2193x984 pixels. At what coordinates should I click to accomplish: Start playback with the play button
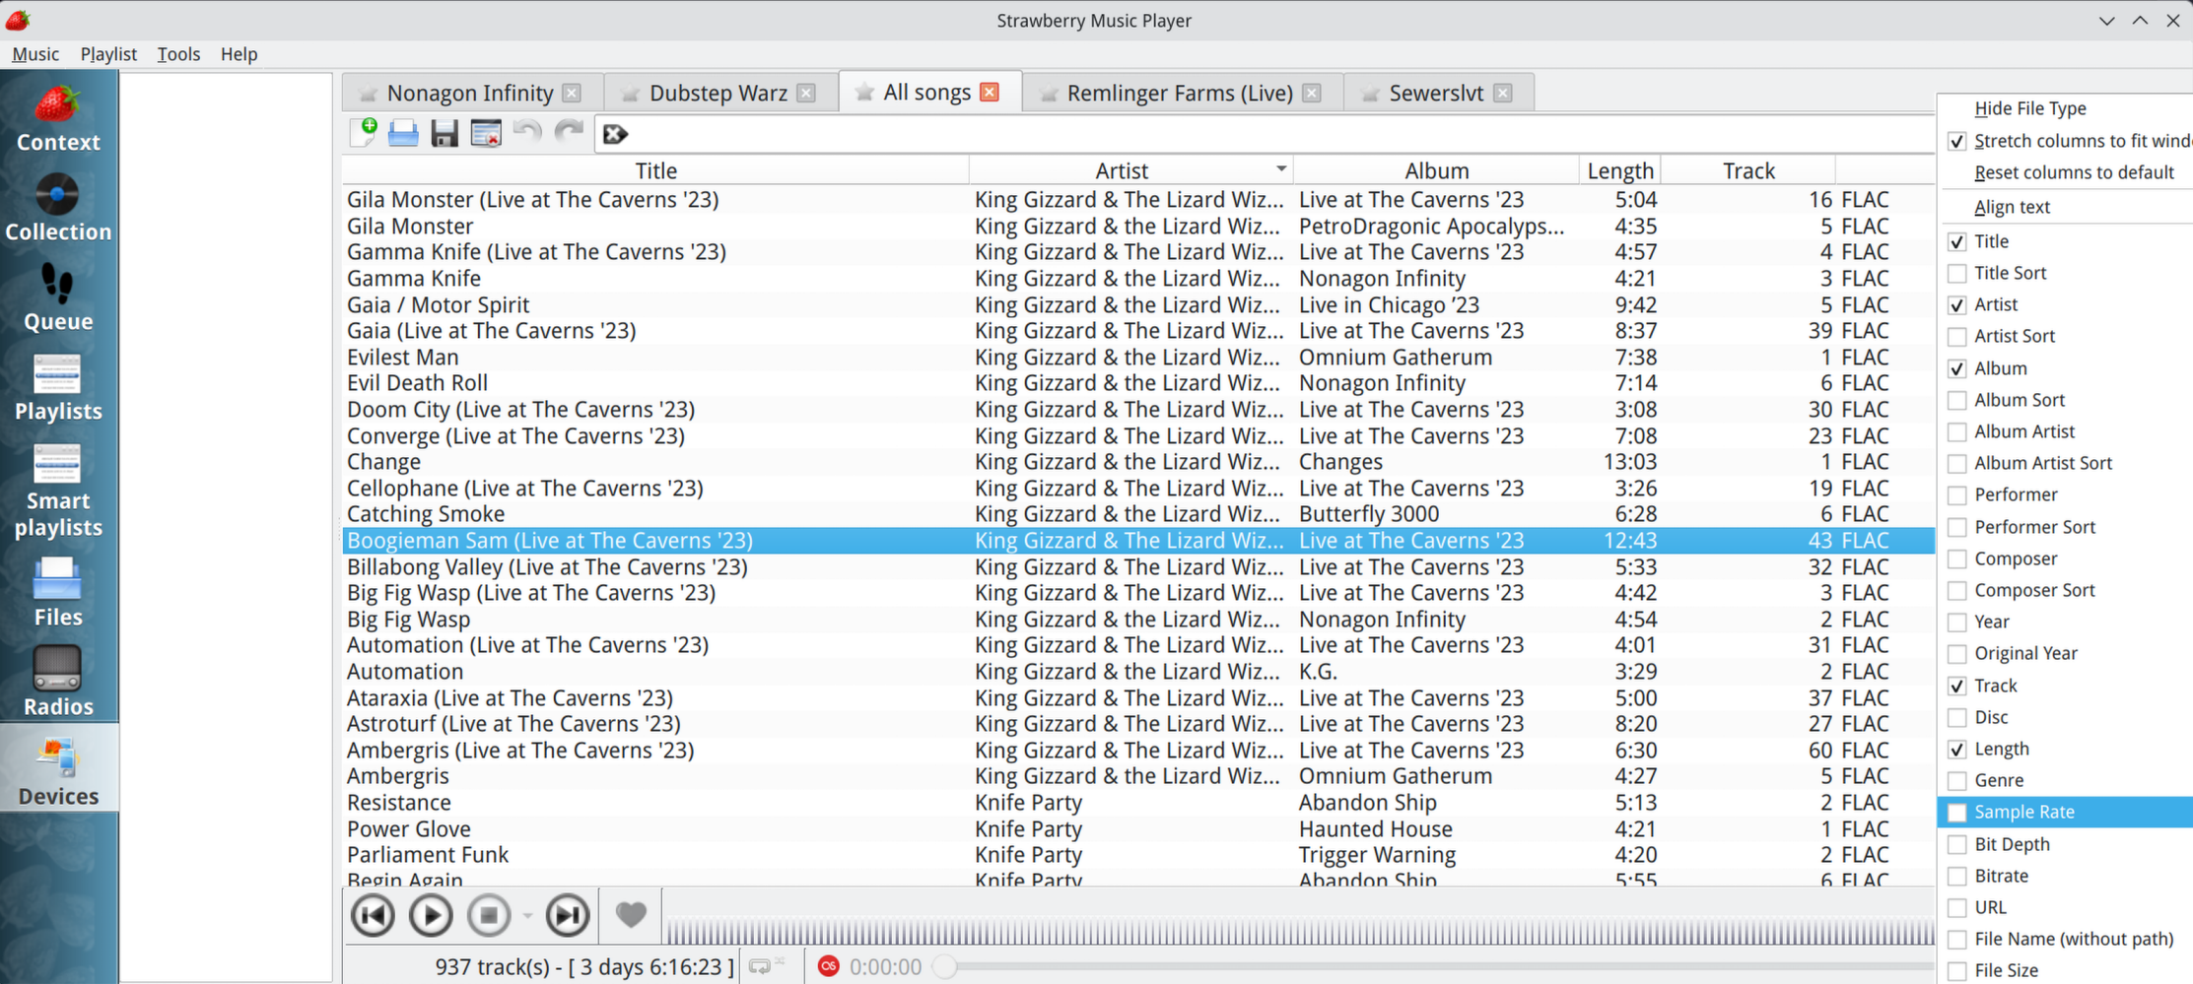[x=431, y=916]
